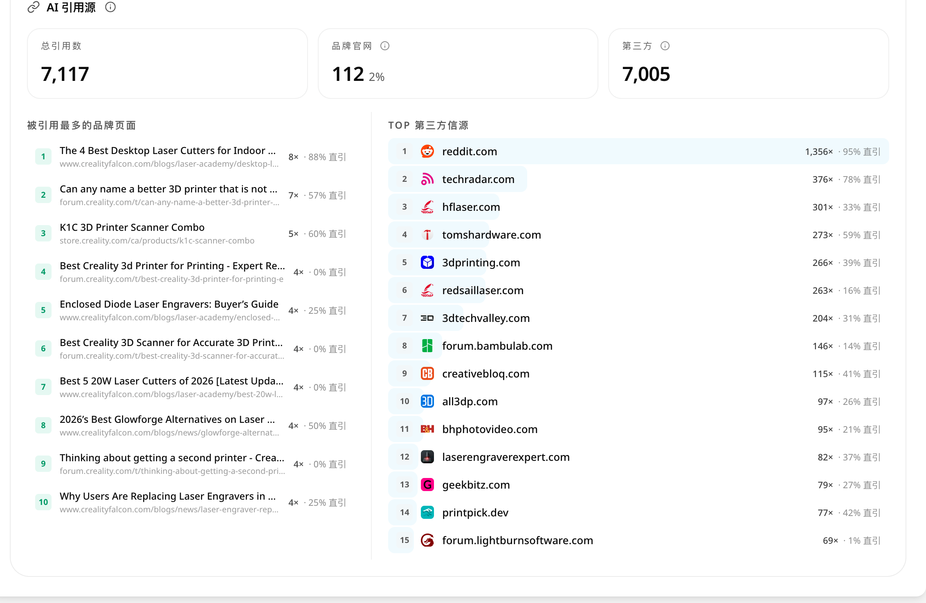
Task: Open K1C 3D Printer Scanner Combo page
Action: tap(132, 228)
